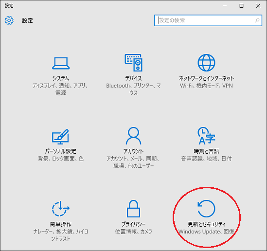This screenshot has width=267, height=251.
Task: Open the ネットワークとインターネット globe icon
Action: (206, 63)
